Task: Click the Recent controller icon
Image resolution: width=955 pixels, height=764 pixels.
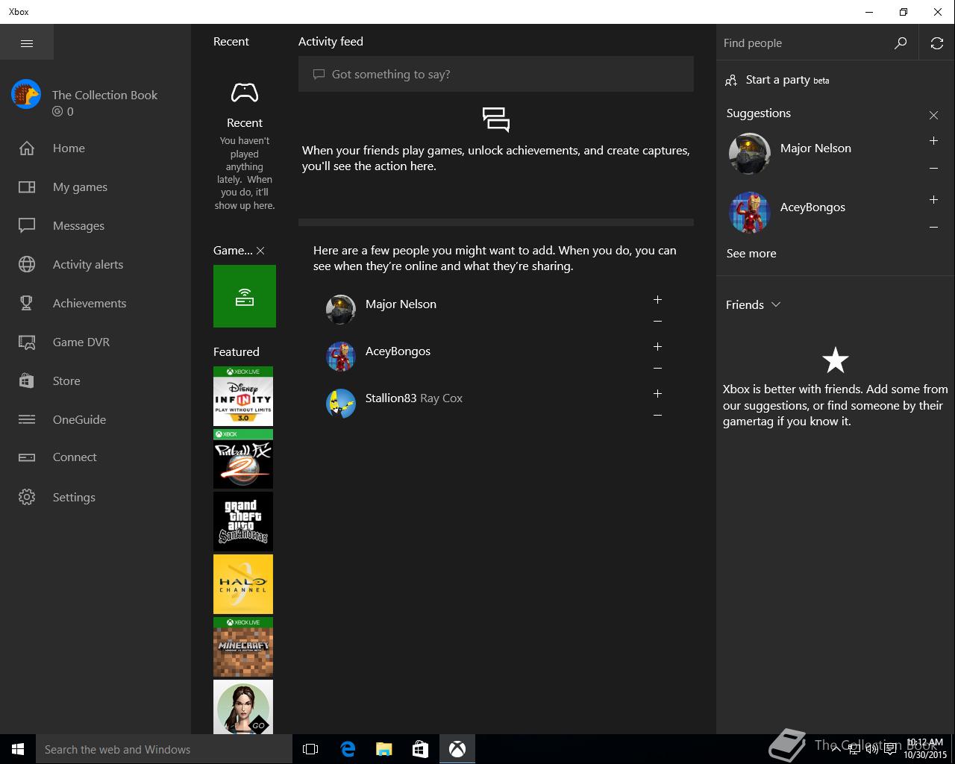Action: point(245,93)
